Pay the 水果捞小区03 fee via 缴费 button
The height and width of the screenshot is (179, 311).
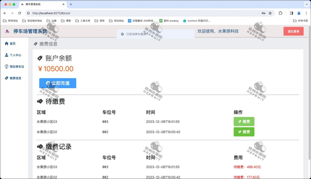tap(244, 121)
